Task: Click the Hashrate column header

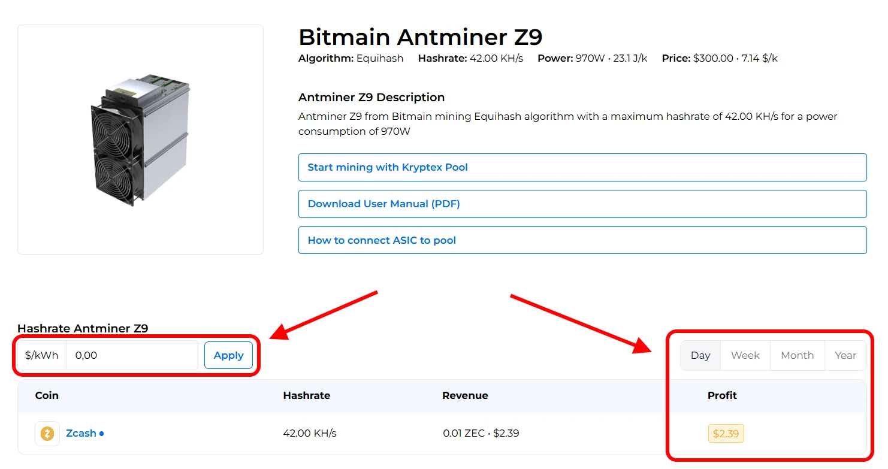Action: click(306, 396)
